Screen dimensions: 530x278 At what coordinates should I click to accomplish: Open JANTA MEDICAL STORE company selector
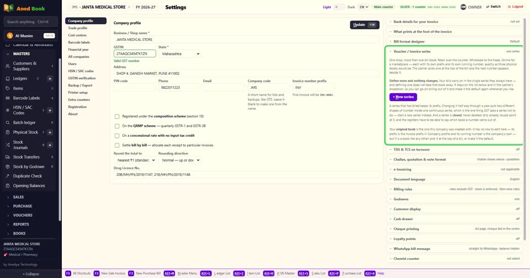point(100,7)
